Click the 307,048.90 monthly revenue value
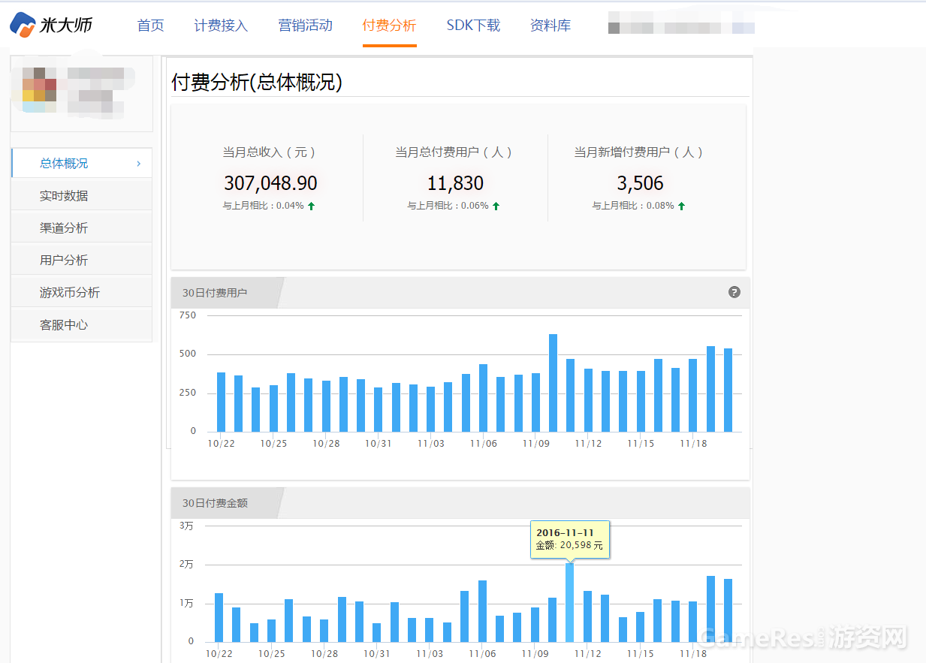This screenshot has width=926, height=663. pyautogui.click(x=270, y=183)
